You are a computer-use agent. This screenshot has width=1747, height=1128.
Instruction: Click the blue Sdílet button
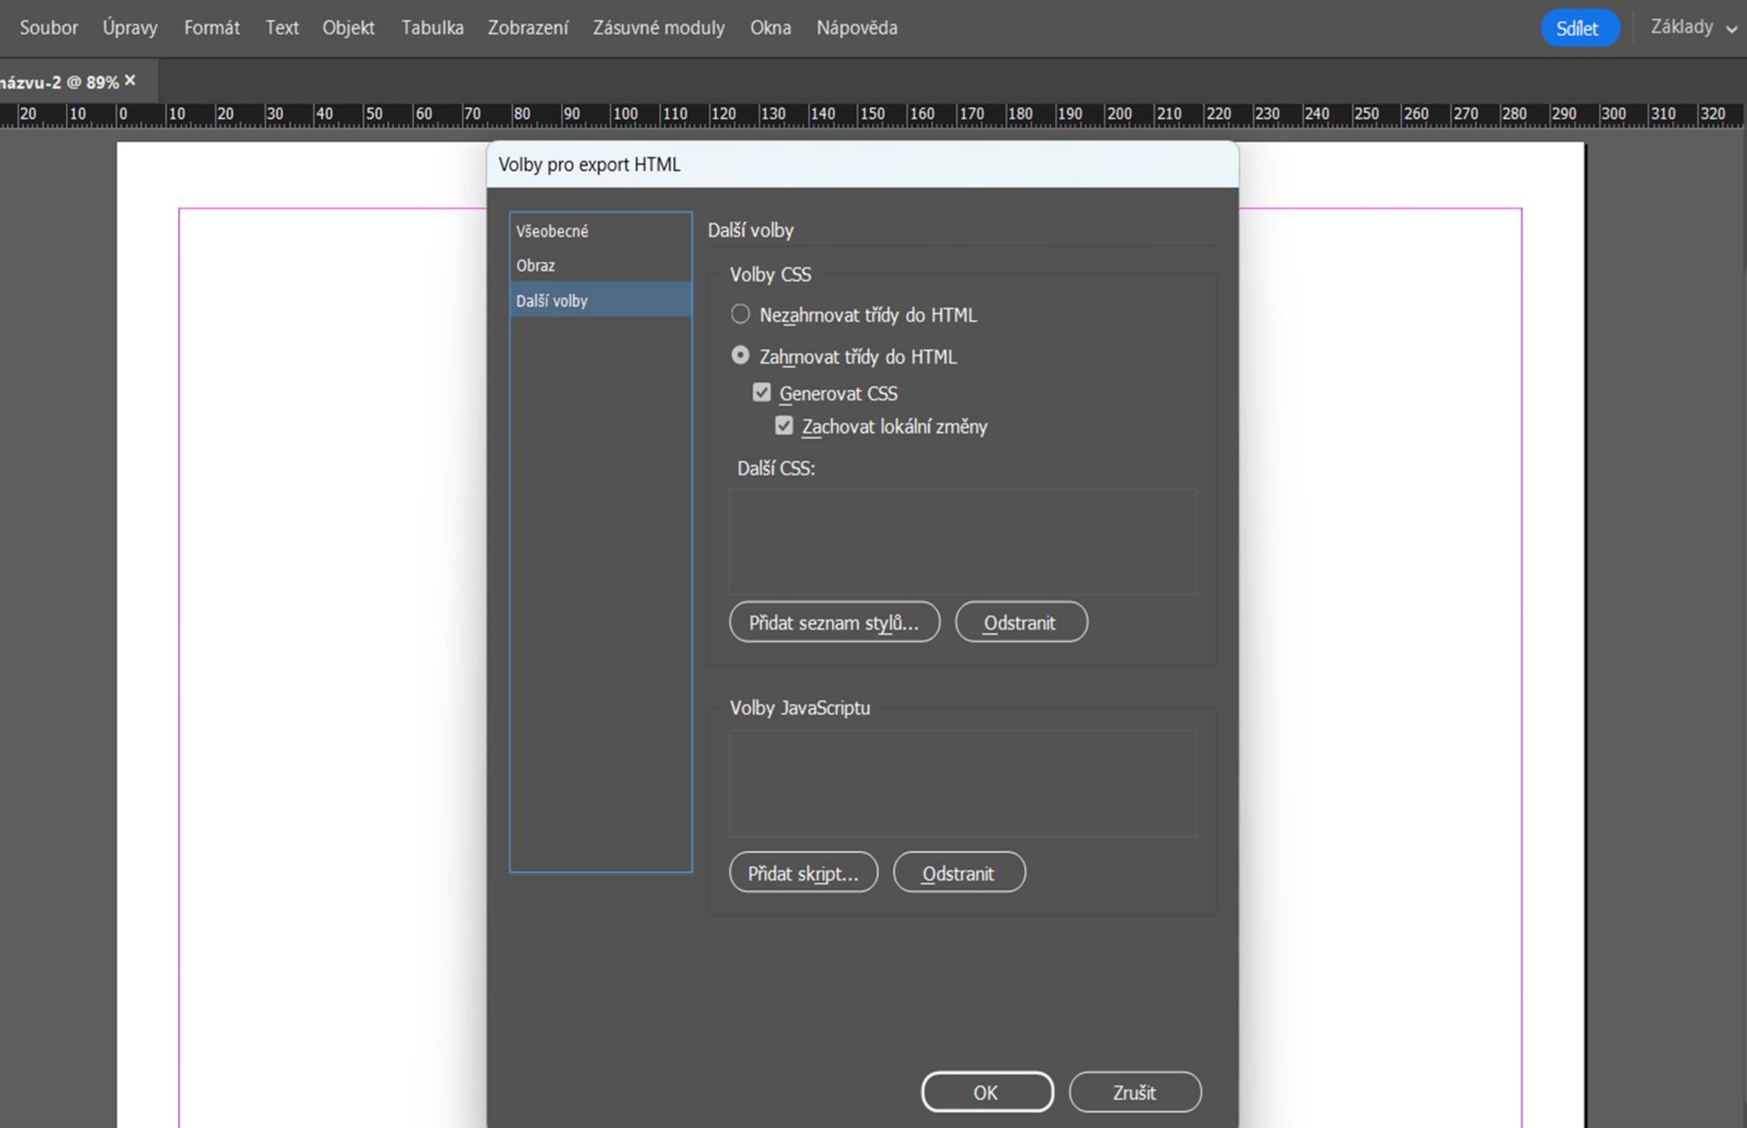point(1578,28)
